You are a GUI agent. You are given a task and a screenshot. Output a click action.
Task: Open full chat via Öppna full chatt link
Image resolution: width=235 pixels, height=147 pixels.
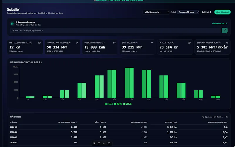(x=220, y=23)
